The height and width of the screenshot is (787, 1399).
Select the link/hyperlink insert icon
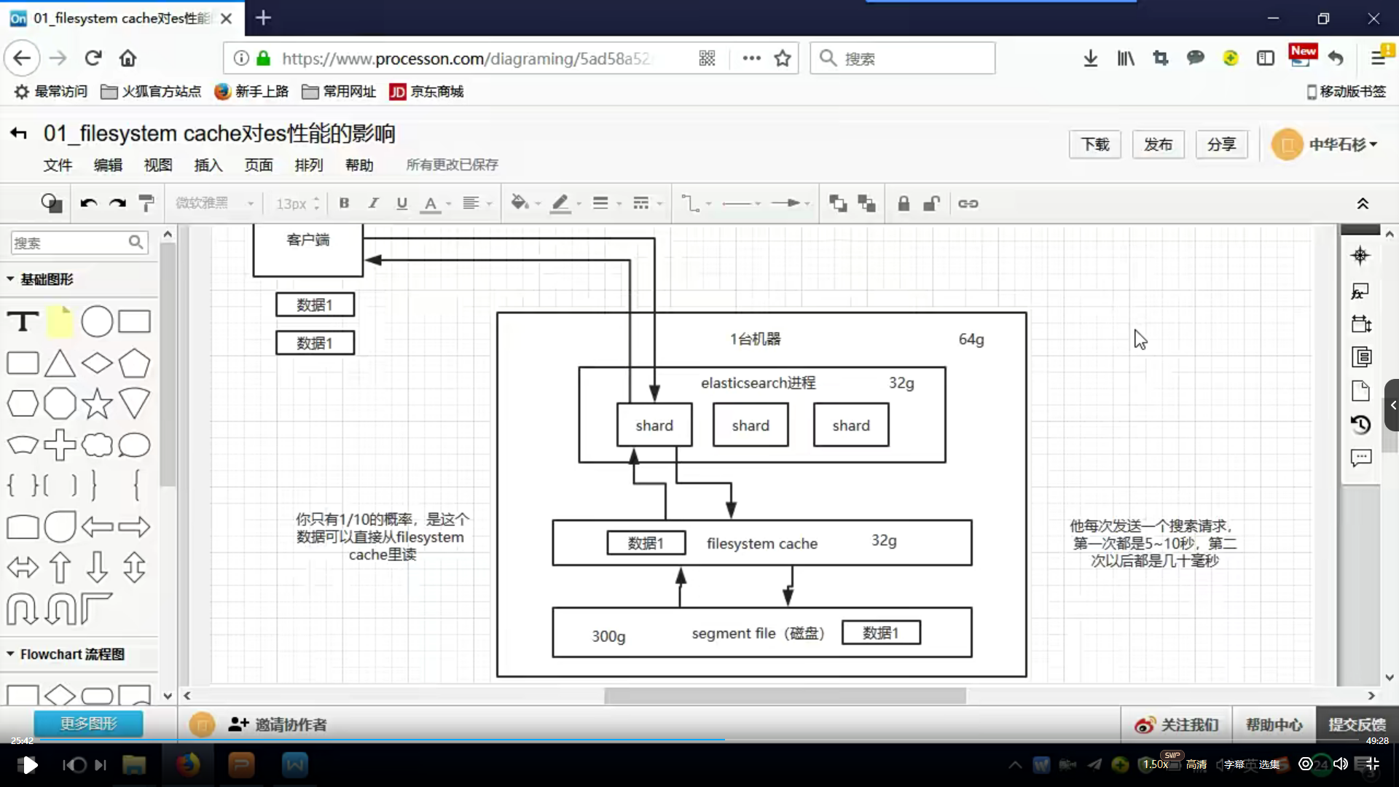tap(968, 203)
